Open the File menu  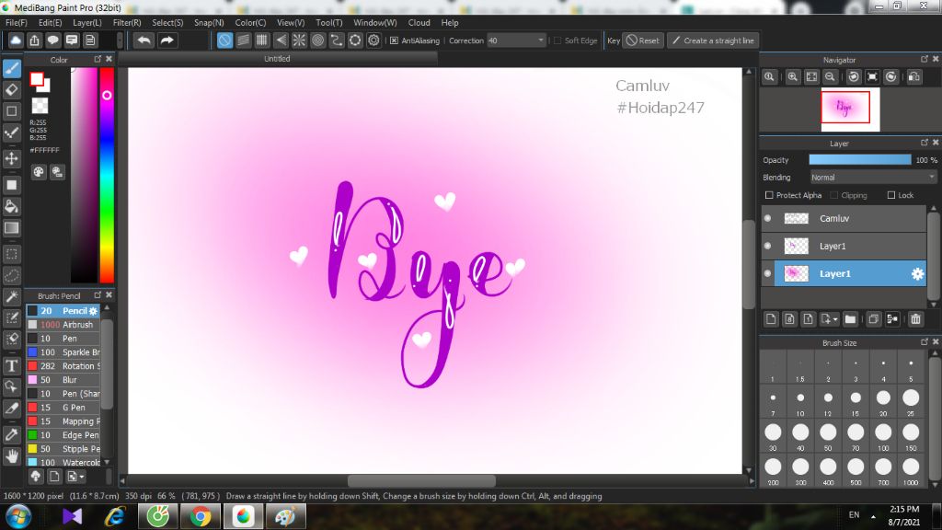[x=16, y=23]
